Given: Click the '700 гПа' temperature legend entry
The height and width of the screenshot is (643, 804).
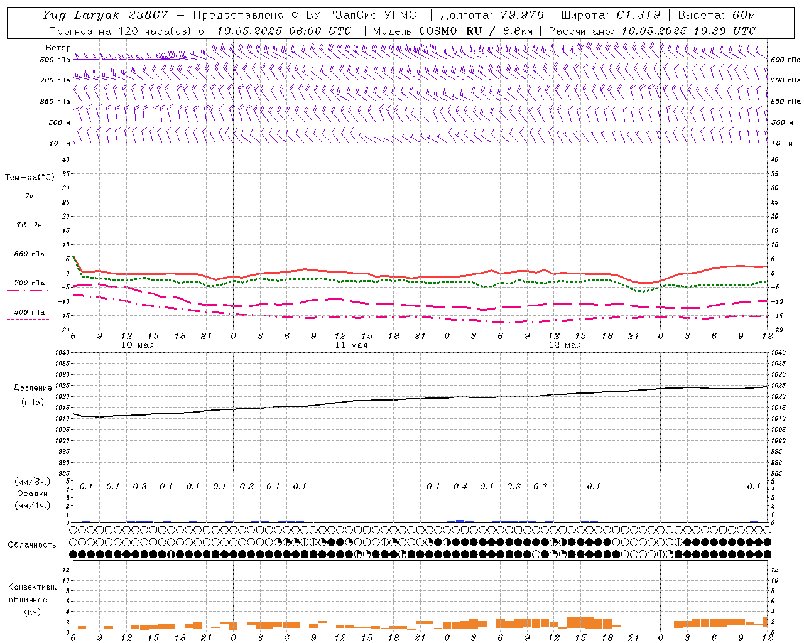Looking at the screenshot, I should click(30, 283).
